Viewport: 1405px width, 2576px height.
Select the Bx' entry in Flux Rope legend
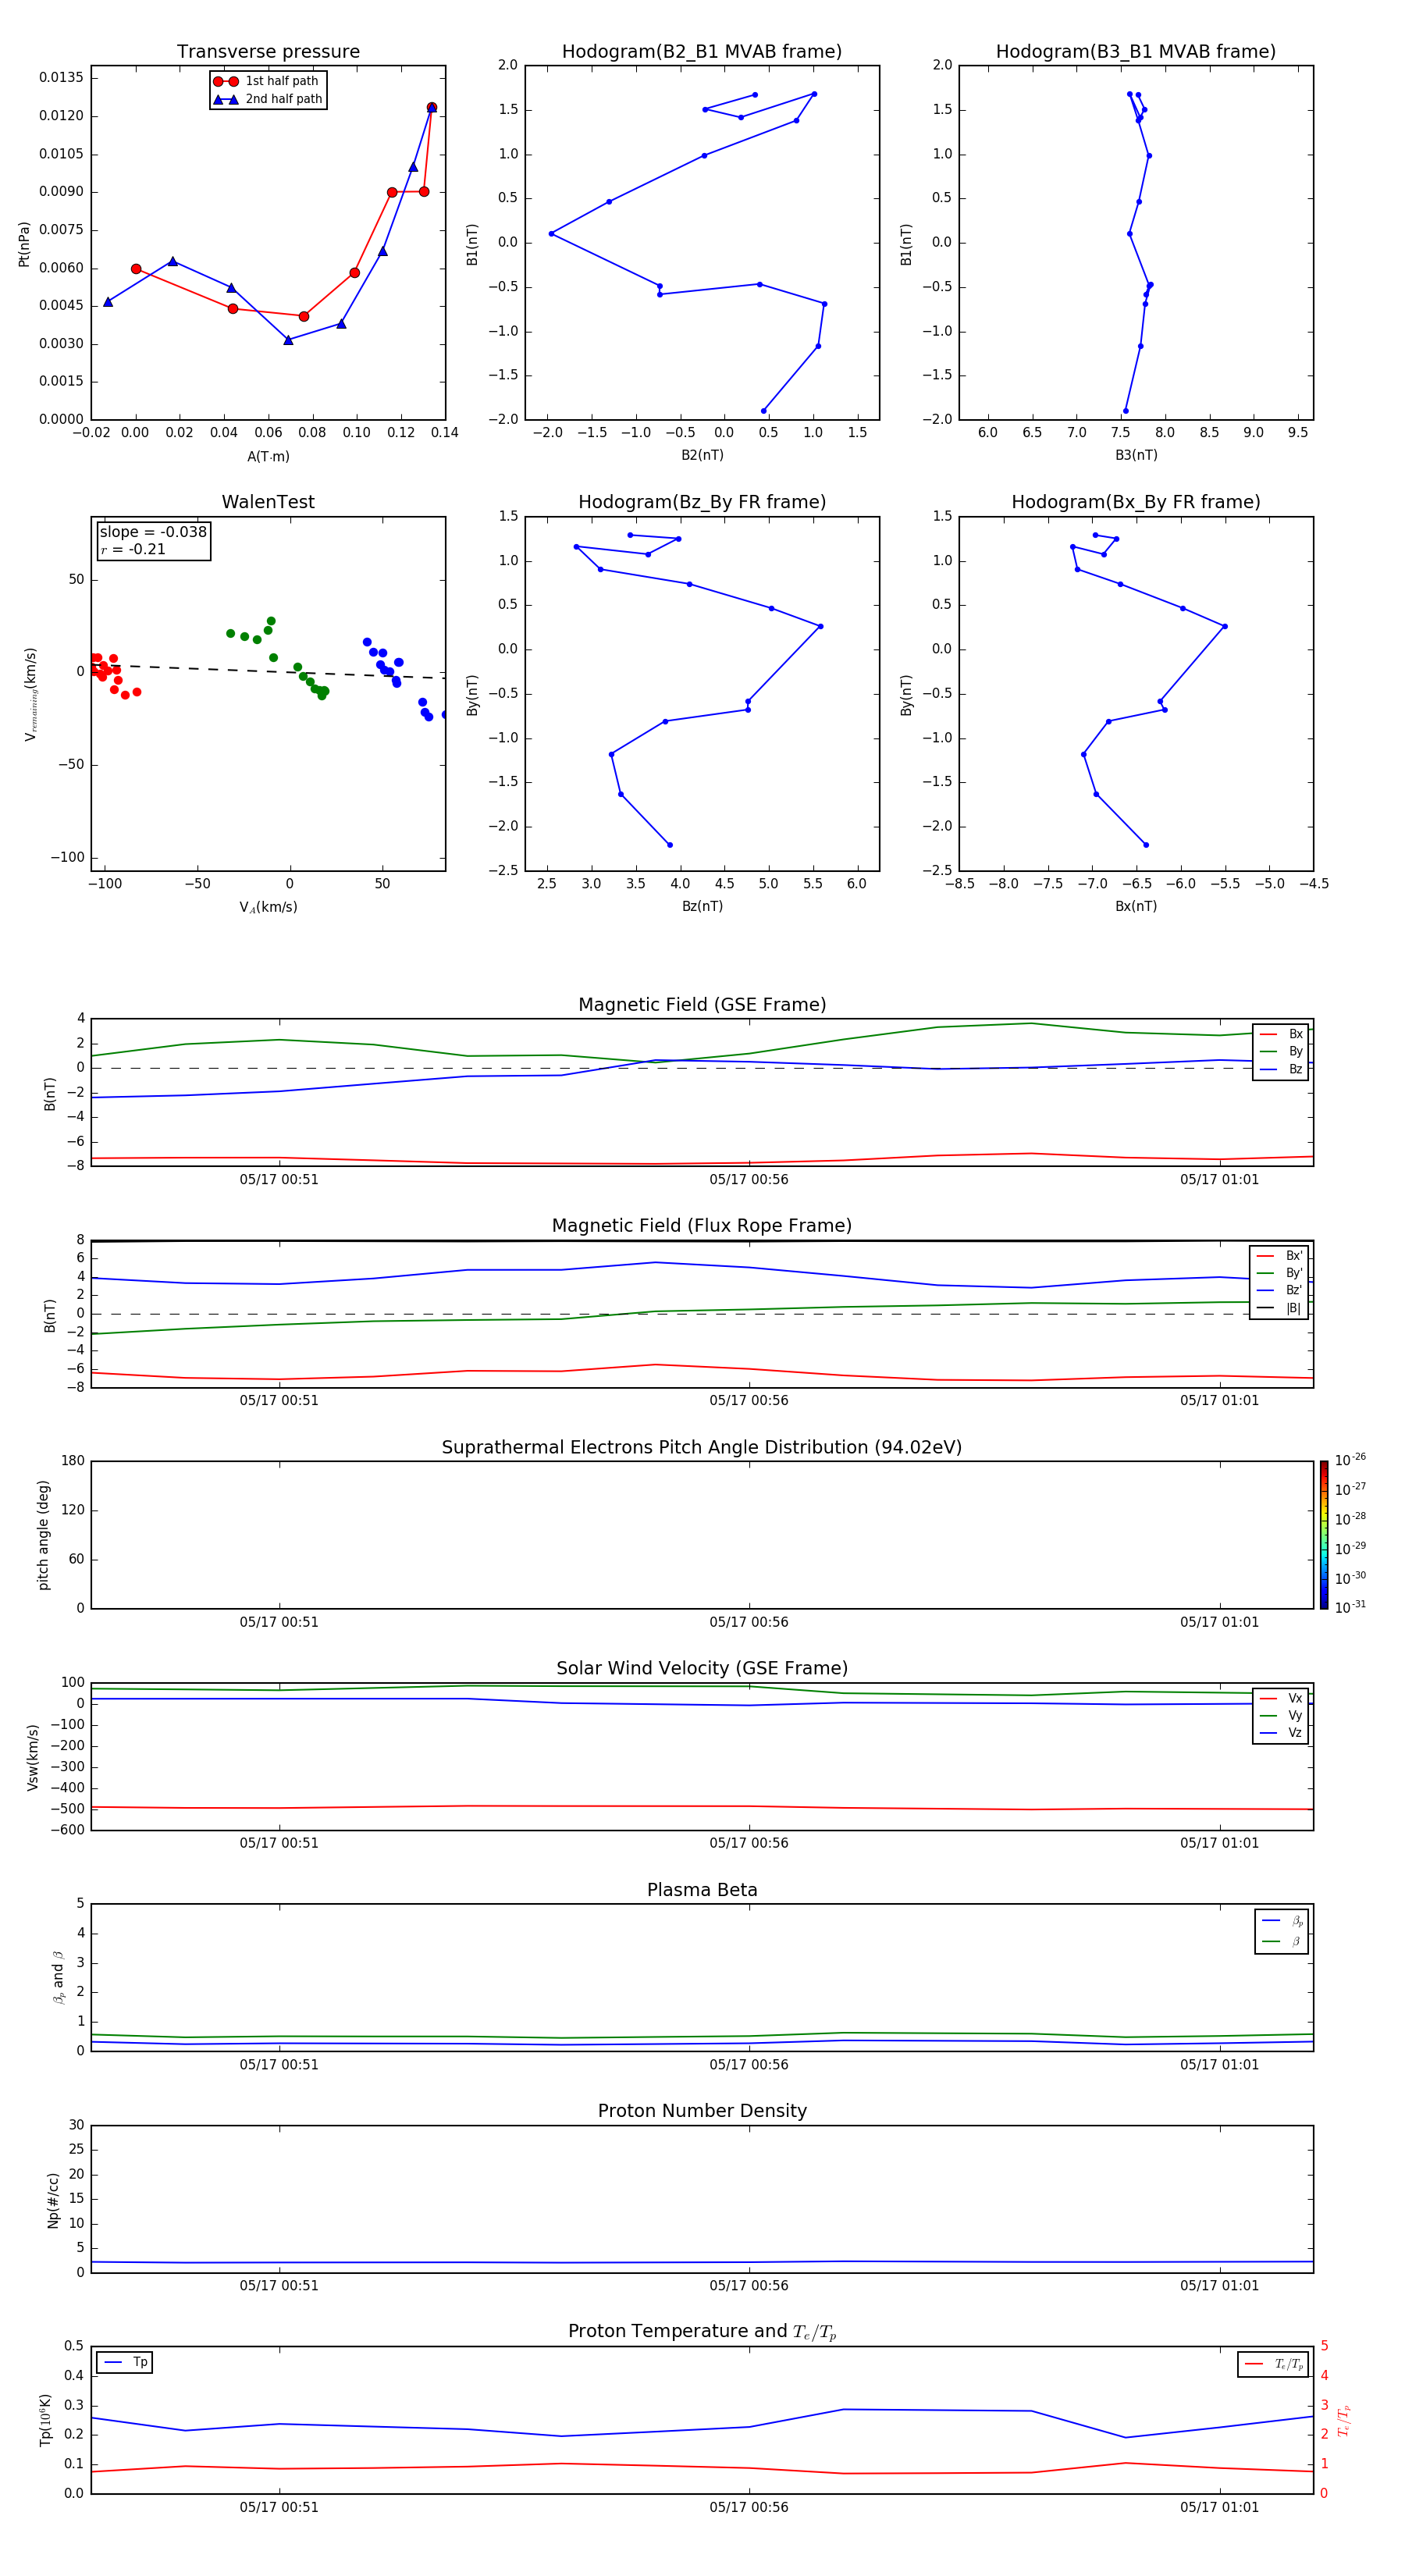click(x=1279, y=1256)
